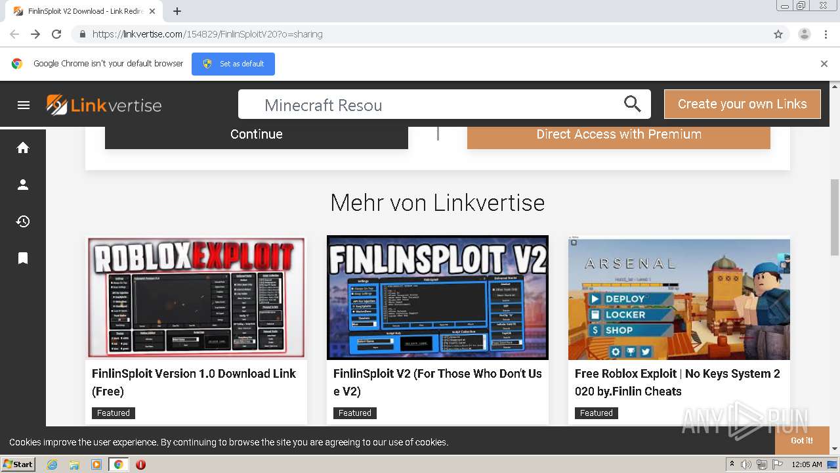Viewport: 840px width, 473px height.
Task: Open the history sidebar icon
Action: (23, 221)
